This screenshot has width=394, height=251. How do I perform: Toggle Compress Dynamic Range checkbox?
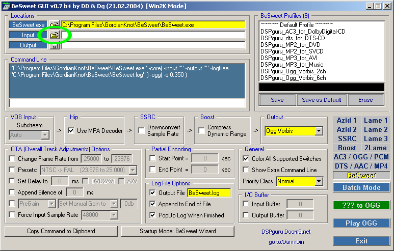click(x=201, y=130)
